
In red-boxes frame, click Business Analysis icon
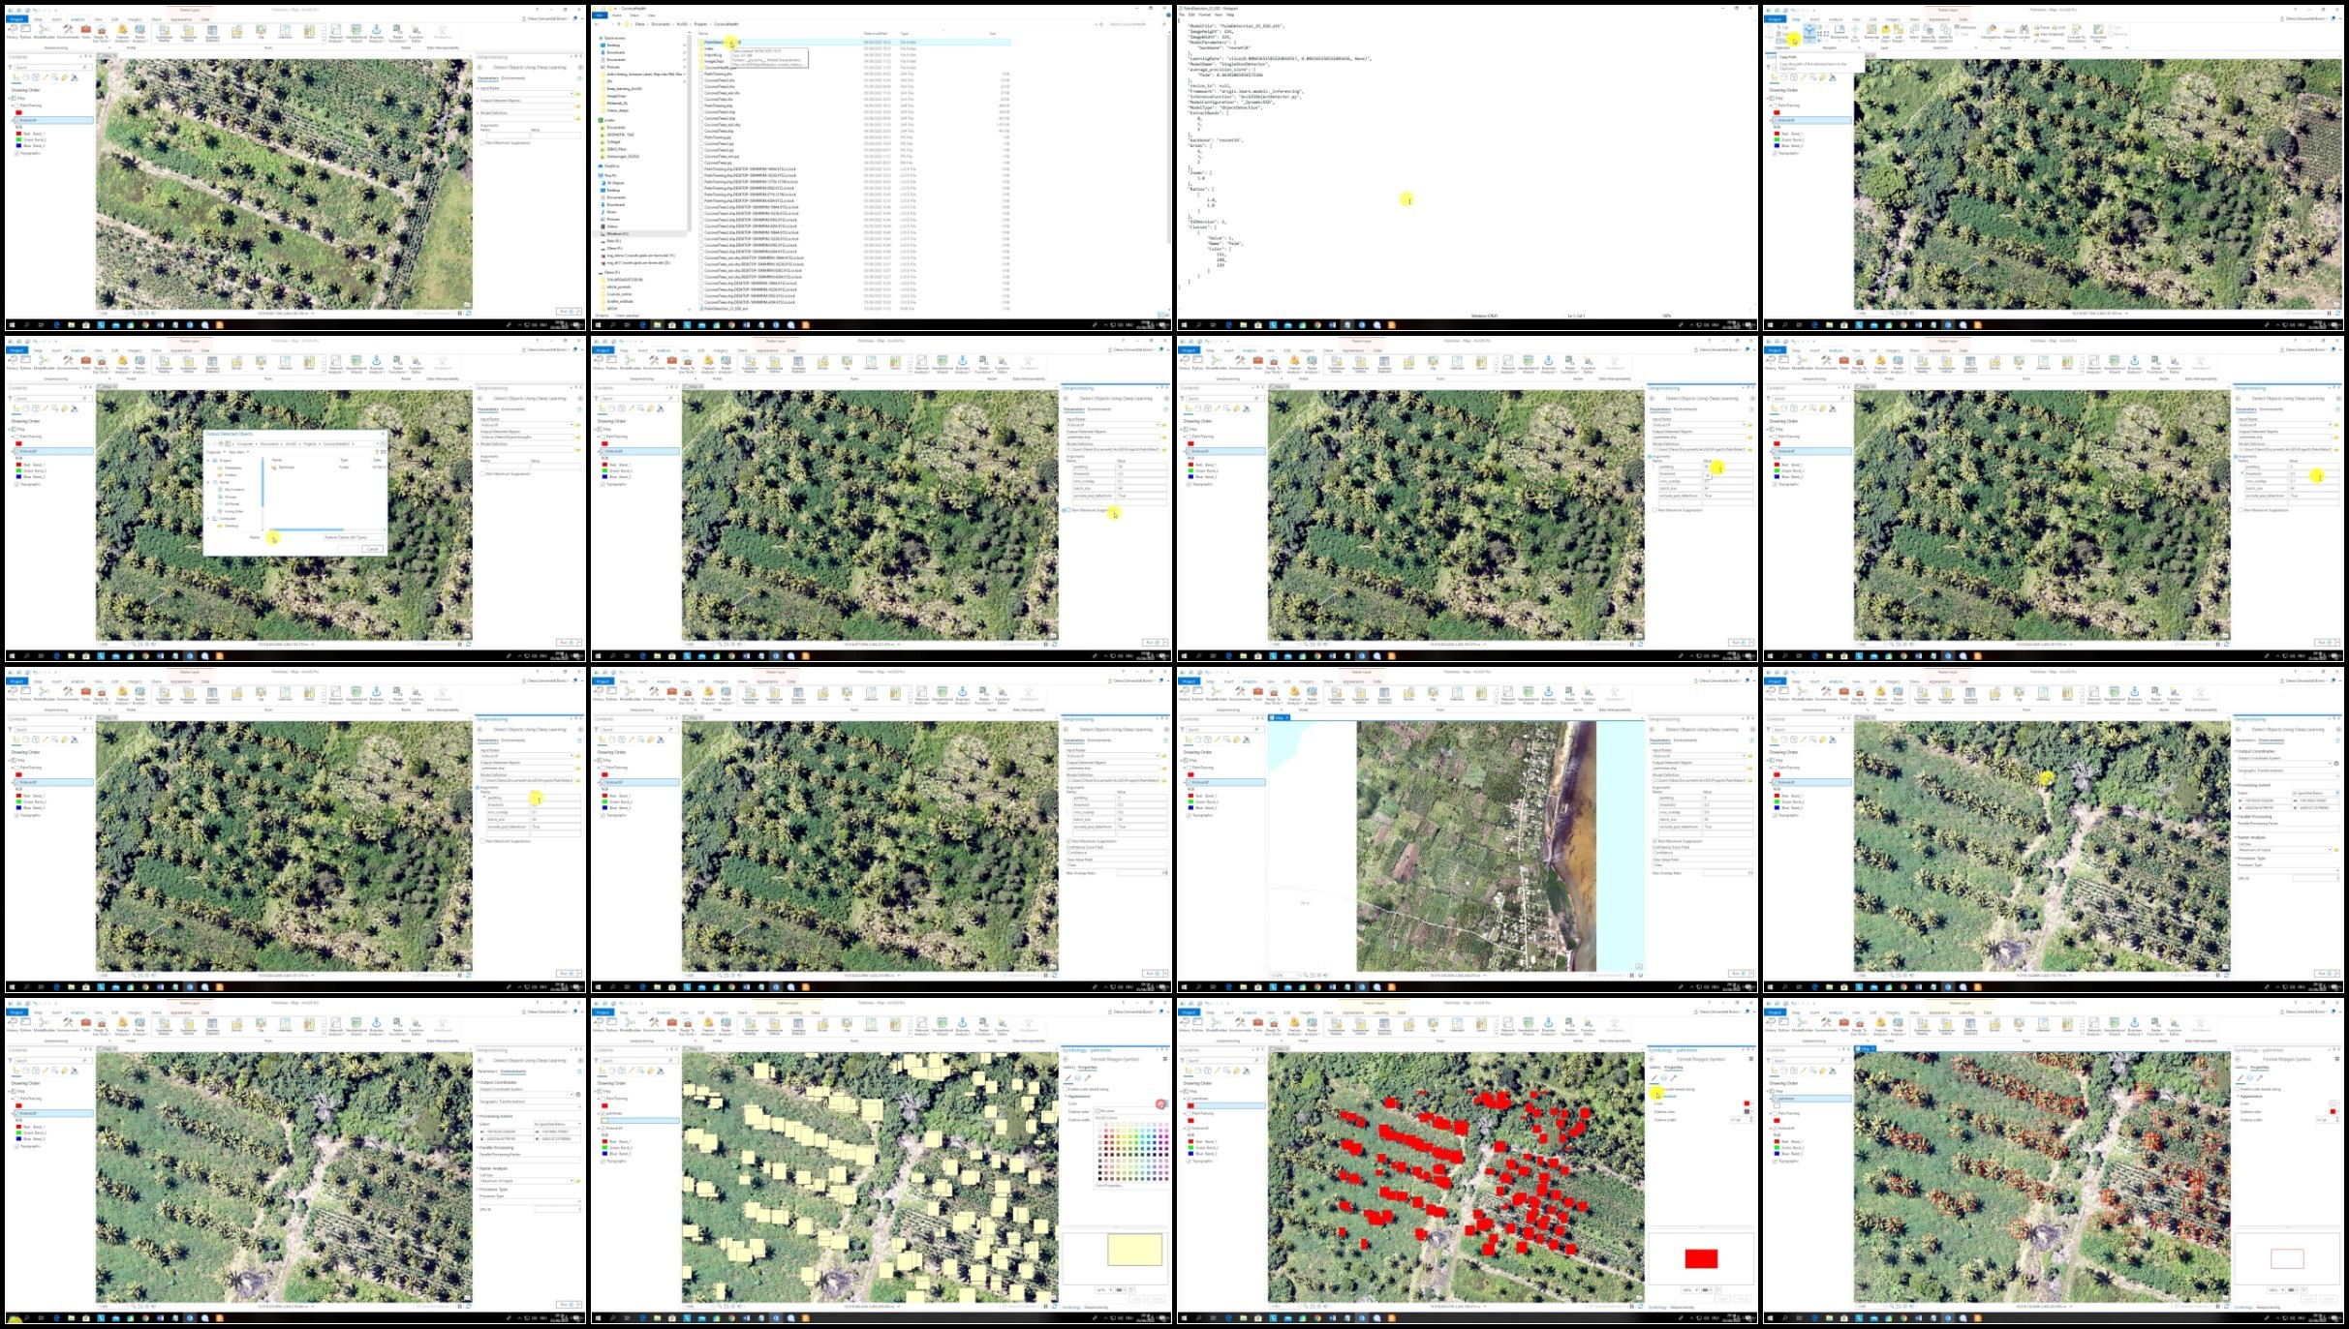(1549, 1026)
